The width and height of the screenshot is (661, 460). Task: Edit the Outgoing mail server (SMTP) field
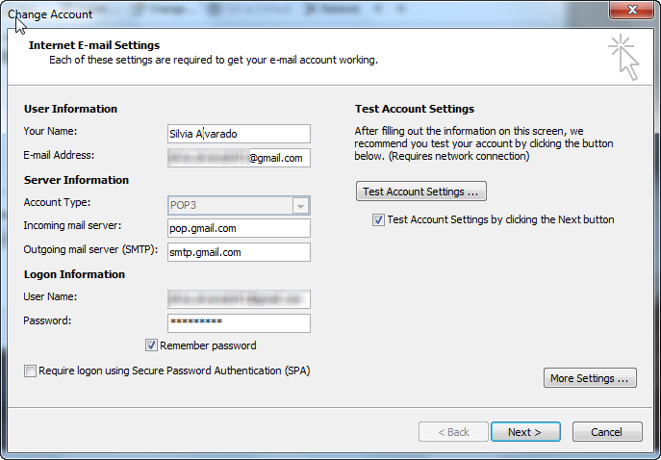coord(239,252)
